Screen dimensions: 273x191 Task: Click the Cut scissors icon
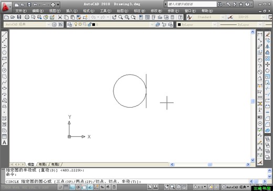tap(60, 17)
